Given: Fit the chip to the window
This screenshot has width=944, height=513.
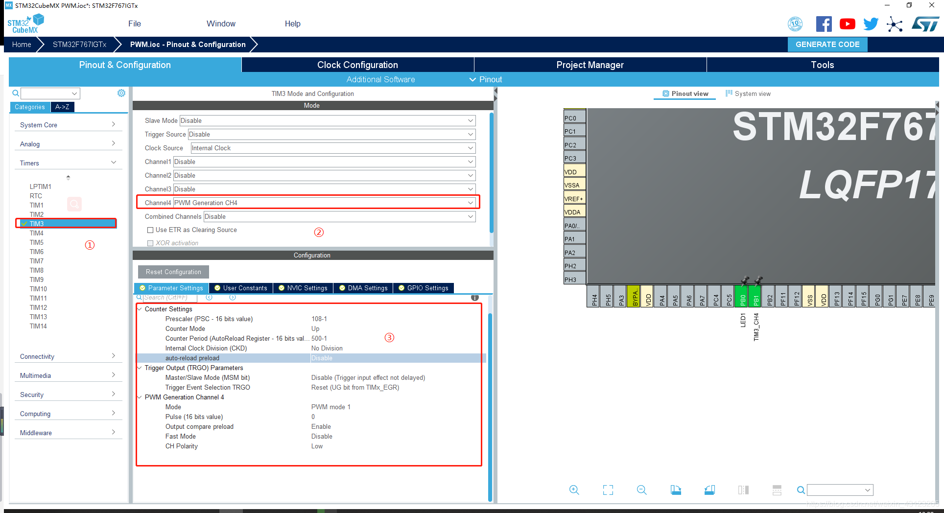Looking at the screenshot, I should [608, 490].
